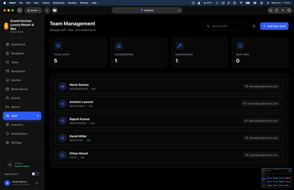
Task: Click the Search staff input field
Action: tap(225, 26)
